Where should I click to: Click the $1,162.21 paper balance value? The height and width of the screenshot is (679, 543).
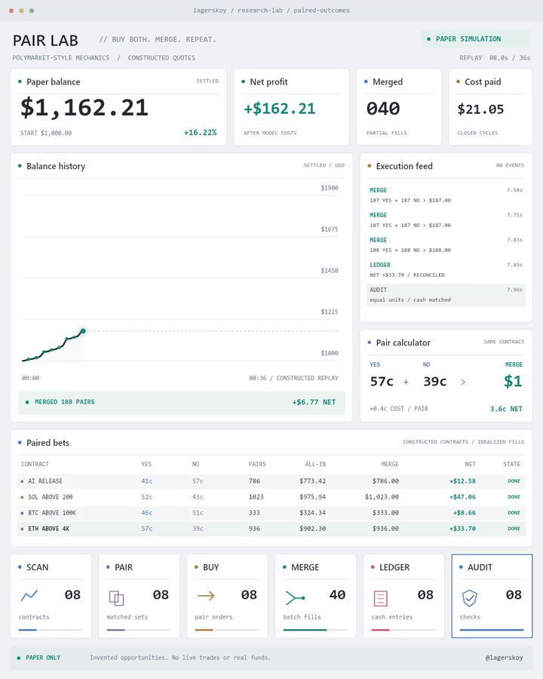[x=84, y=108]
